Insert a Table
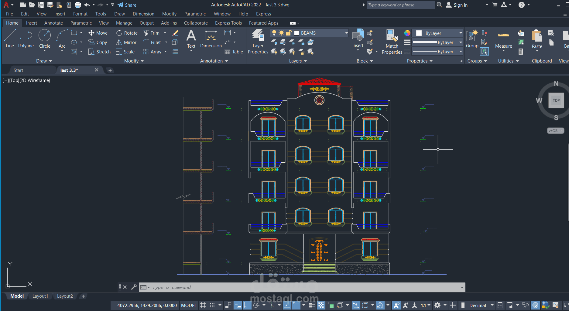569x311 pixels. 234,52
